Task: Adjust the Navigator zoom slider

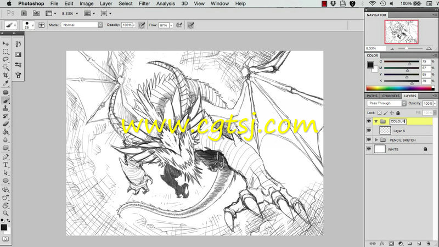Action: pos(406,48)
